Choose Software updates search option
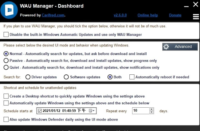This screenshot has height=131, width=200. point(66,77)
